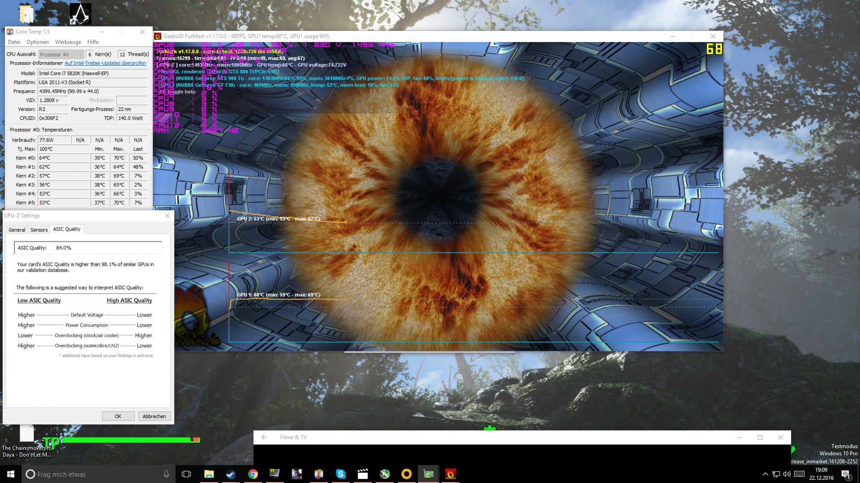Click the Cortana search circle icon
860x483 pixels.
tap(30, 474)
